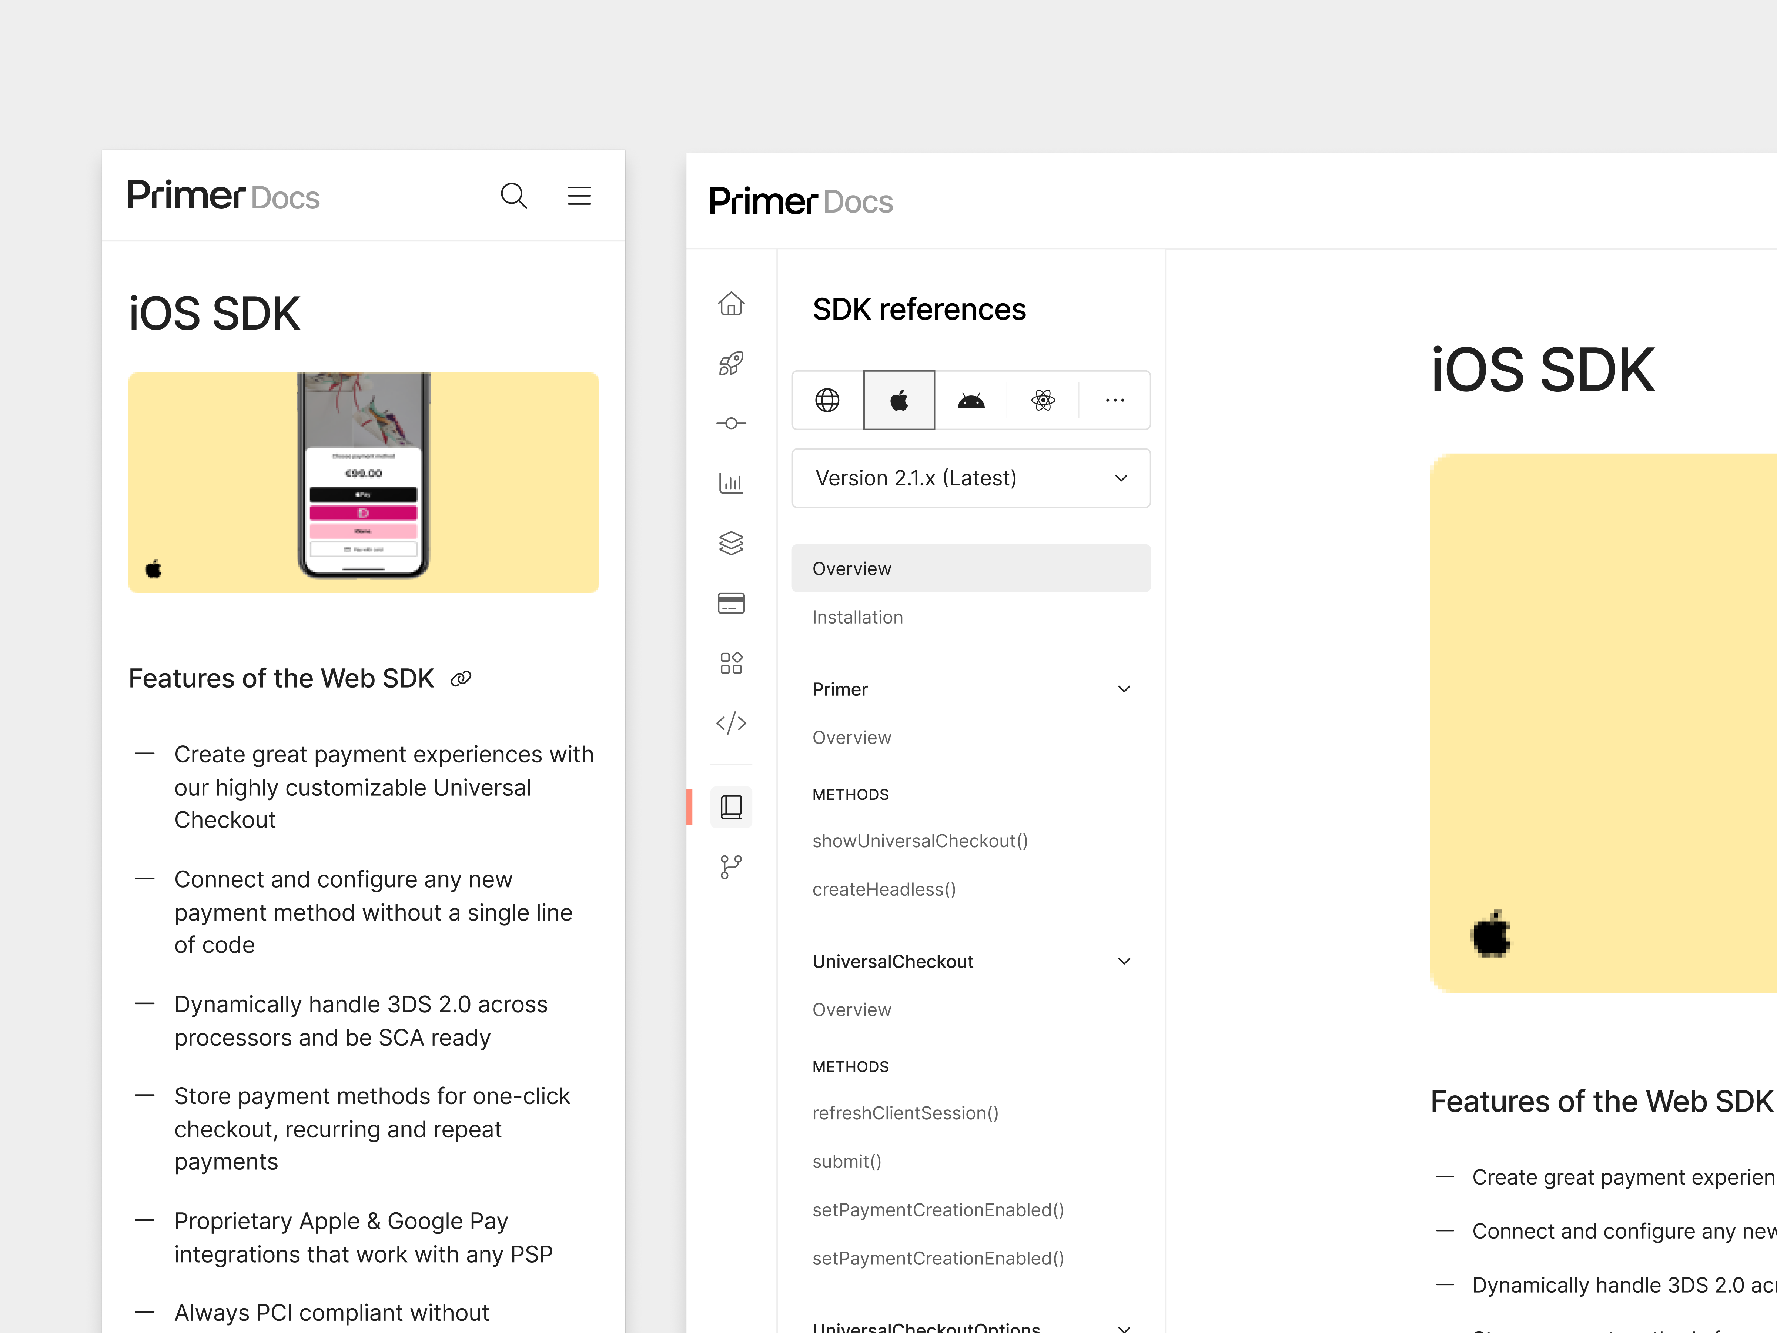Select the apps grid sidebar icon
The image size is (1777, 1333).
coord(731,663)
